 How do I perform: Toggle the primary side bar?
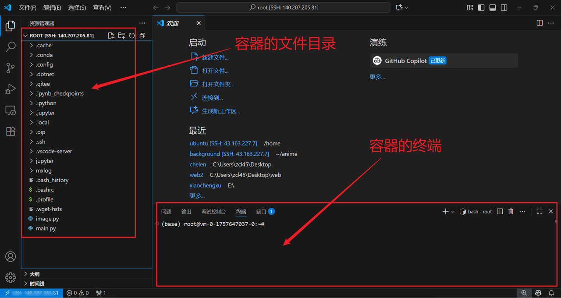(481, 7)
